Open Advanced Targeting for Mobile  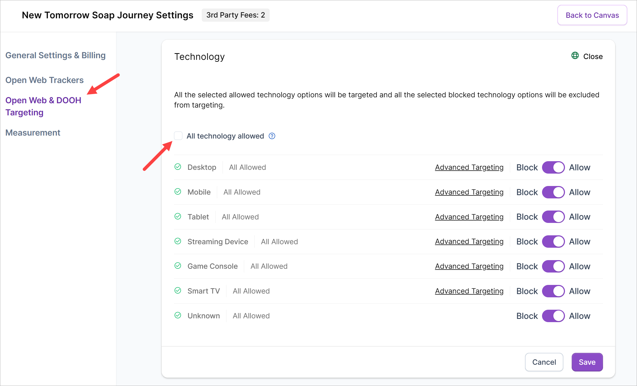click(469, 192)
